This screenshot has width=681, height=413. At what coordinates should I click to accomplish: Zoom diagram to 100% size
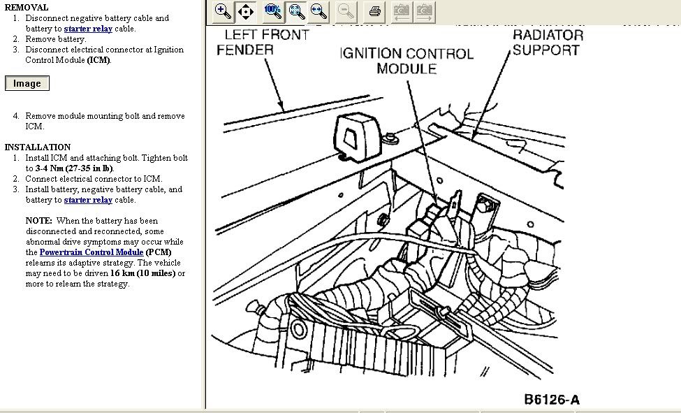[273, 11]
